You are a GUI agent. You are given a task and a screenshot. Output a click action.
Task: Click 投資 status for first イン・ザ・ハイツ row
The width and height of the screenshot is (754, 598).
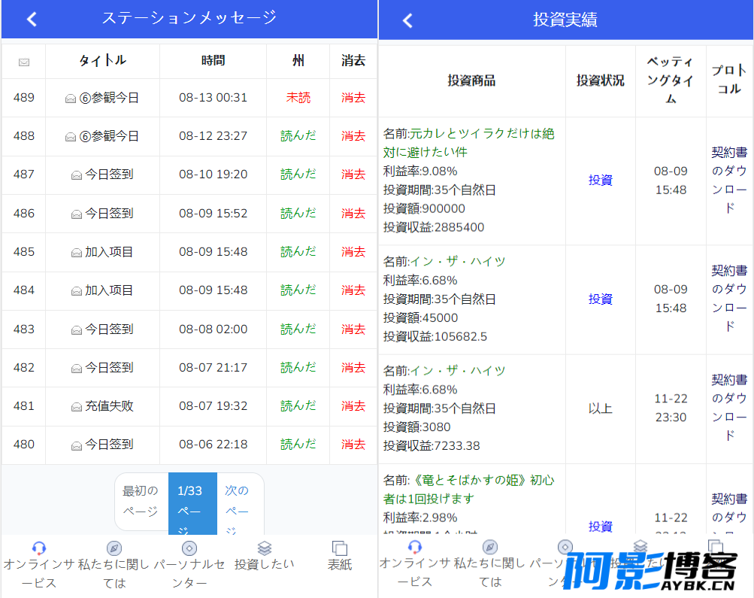click(x=600, y=299)
